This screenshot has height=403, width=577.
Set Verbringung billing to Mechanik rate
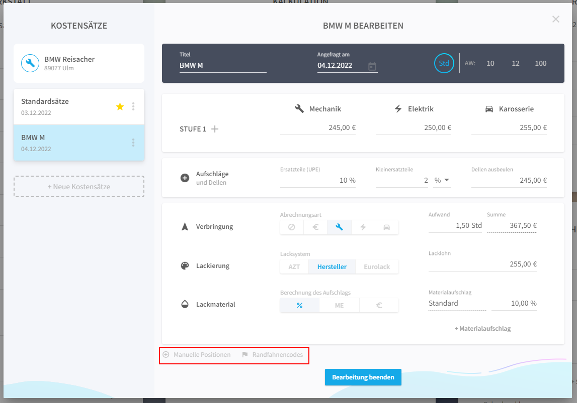(339, 227)
